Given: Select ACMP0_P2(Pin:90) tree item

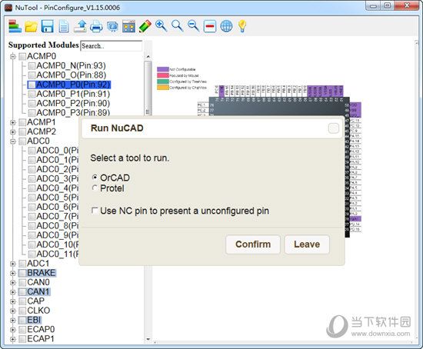Looking at the screenshot, I should click(x=73, y=103).
